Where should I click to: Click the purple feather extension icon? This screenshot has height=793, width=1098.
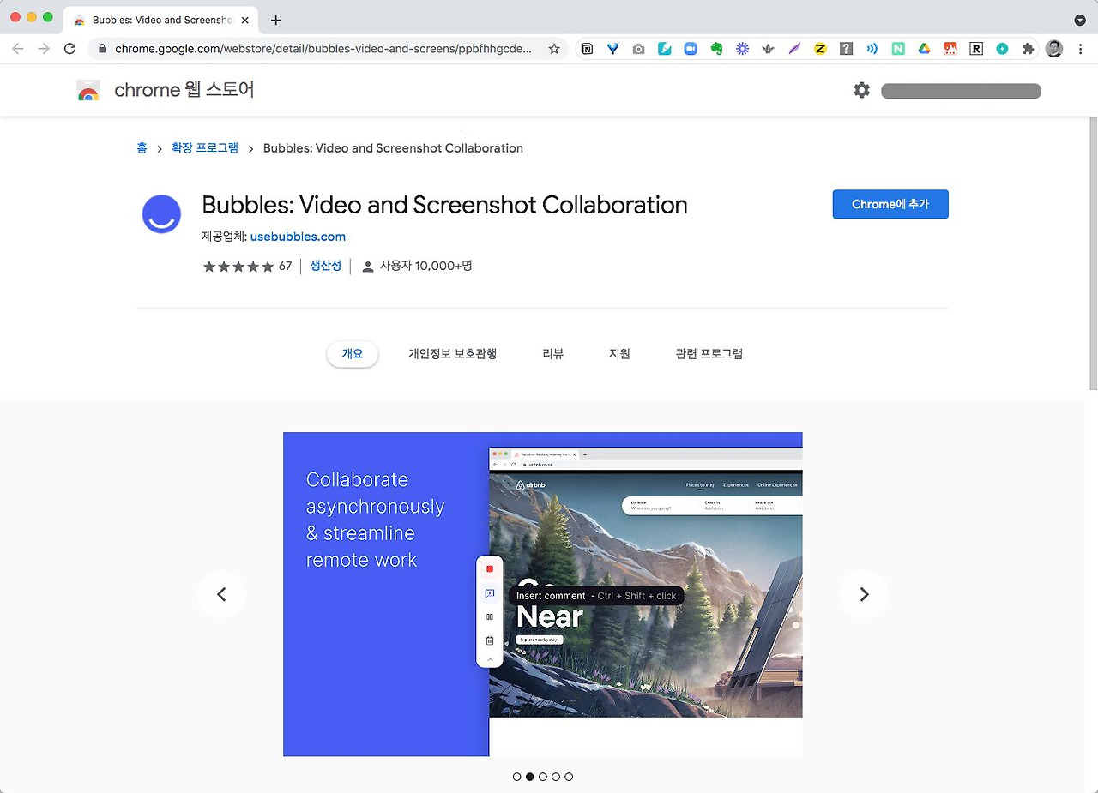point(794,49)
